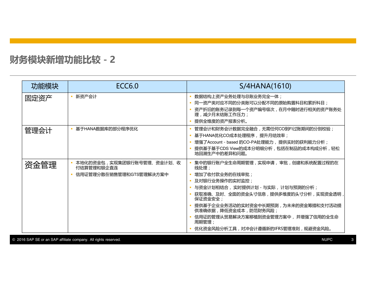Click bullet starting 资产折旧的账务记录到每一个资产编号级次
The width and height of the screenshot is (366, 283).
point(268,112)
